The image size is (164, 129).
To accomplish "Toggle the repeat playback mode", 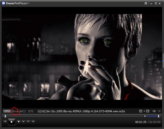I will coord(154,111).
